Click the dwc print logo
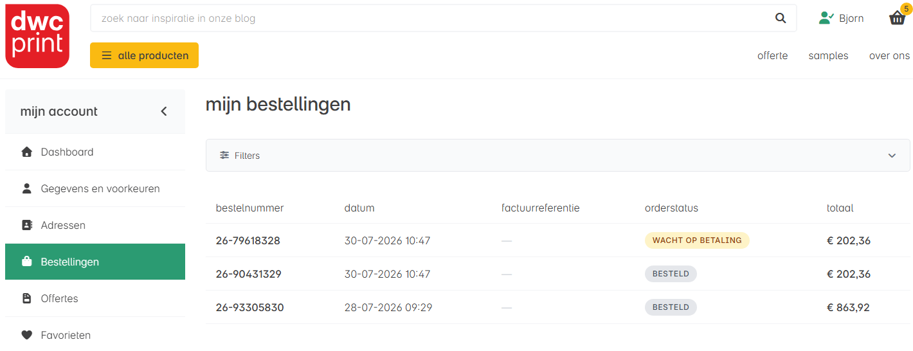 (x=37, y=36)
